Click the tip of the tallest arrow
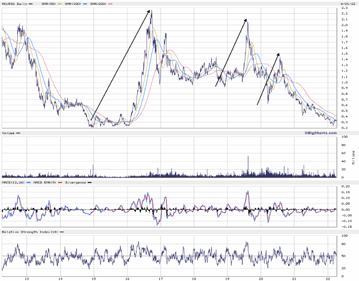The width and height of the screenshot is (359, 281). pyautogui.click(x=150, y=10)
